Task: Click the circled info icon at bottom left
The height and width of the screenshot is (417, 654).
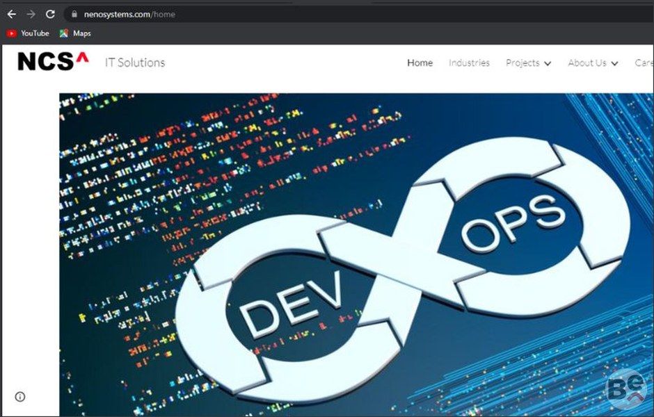Action: coord(20,397)
